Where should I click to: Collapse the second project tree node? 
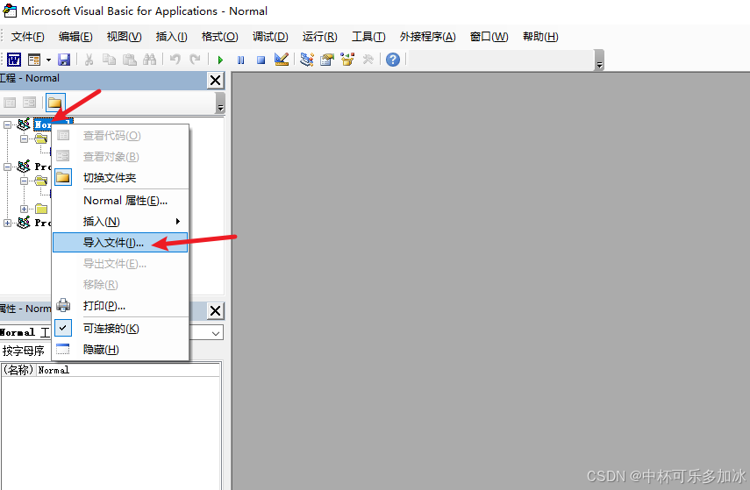(x=7, y=167)
